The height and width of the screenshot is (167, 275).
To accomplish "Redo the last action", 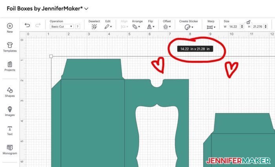I will coord(38,25).
